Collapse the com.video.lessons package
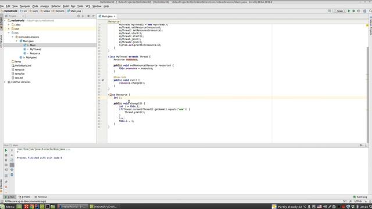Screen dimensions: 372x209 click(x=13, y=37)
